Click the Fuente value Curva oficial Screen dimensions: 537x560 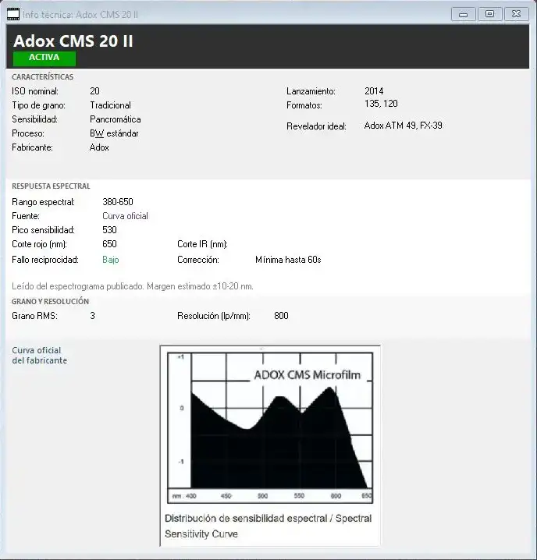coord(125,216)
